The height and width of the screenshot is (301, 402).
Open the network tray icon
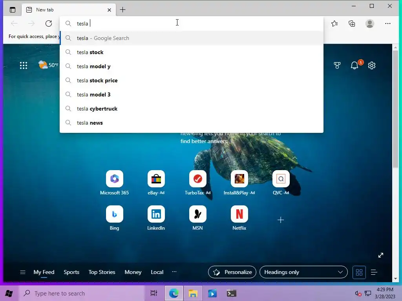pyautogui.click(x=367, y=293)
